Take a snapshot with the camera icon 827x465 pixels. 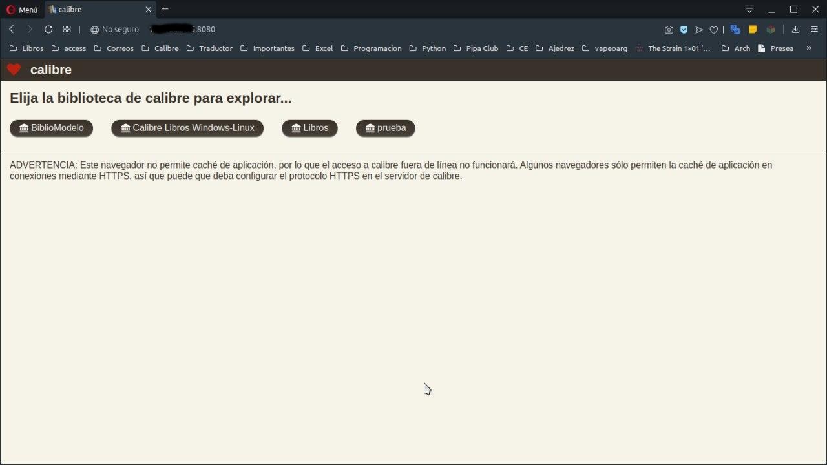(669, 29)
